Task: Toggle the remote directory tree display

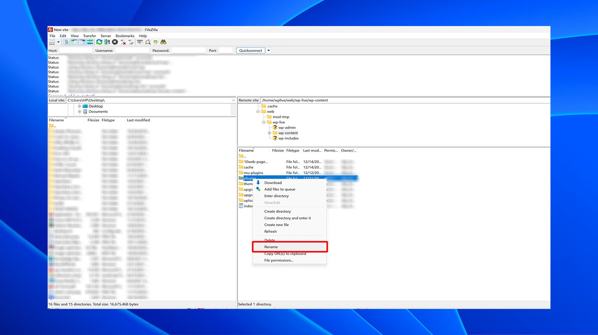Action: [x=82, y=42]
